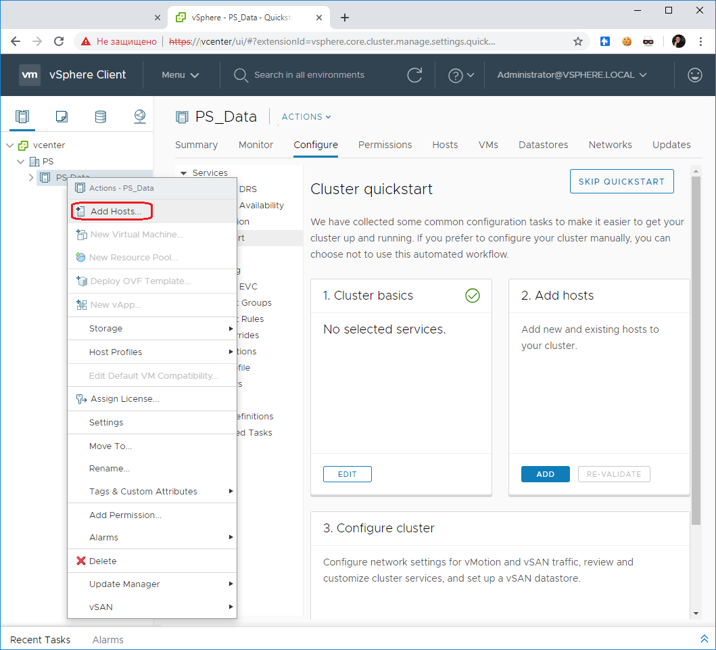Click the browser address bar URL
Screen dimensions: 716x650
pos(332,41)
